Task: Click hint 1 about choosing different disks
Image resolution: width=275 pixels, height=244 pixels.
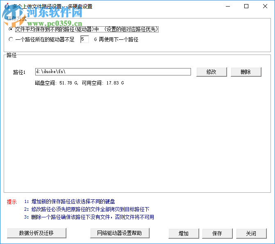Action: tap(70, 201)
